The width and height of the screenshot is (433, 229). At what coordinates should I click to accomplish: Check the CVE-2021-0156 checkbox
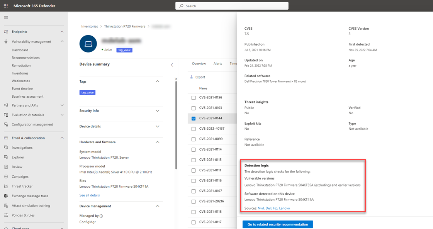tap(194, 98)
